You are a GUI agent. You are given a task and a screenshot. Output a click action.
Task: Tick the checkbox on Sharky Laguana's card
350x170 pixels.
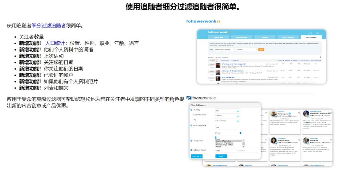pos(299,113)
